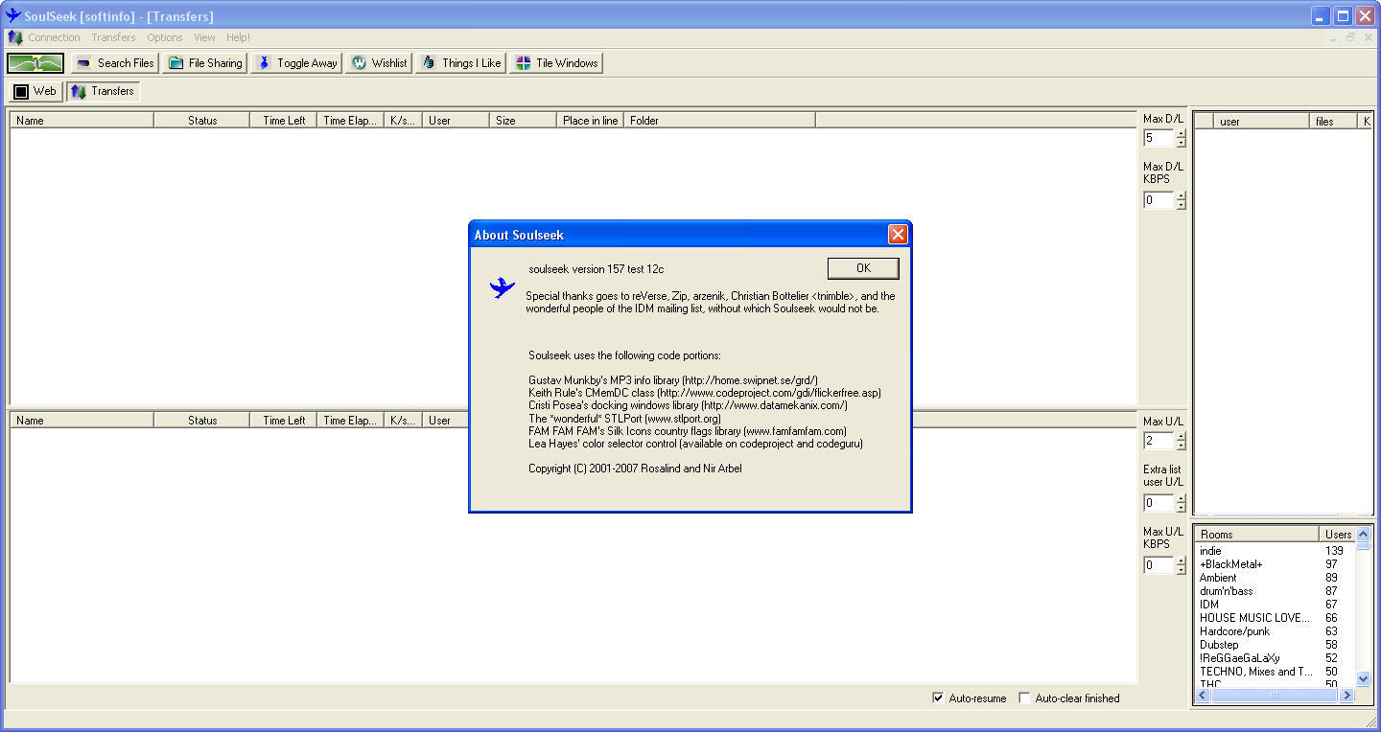The width and height of the screenshot is (1381, 732).
Task: Open the Wishlist toolbar button
Action: click(x=379, y=63)
